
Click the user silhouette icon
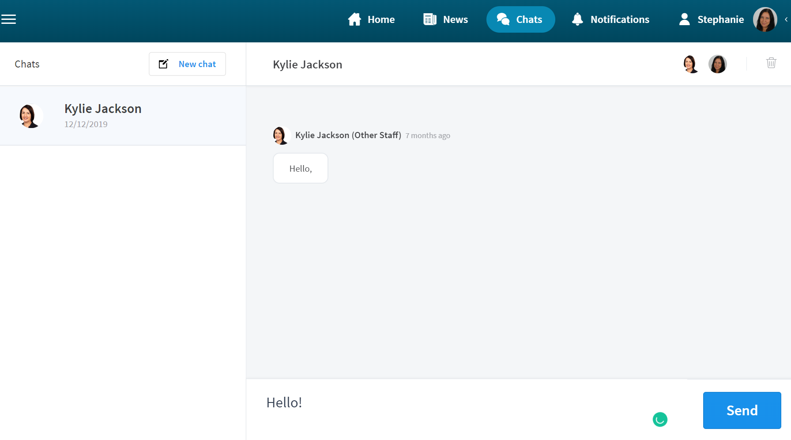coord(685,19)
